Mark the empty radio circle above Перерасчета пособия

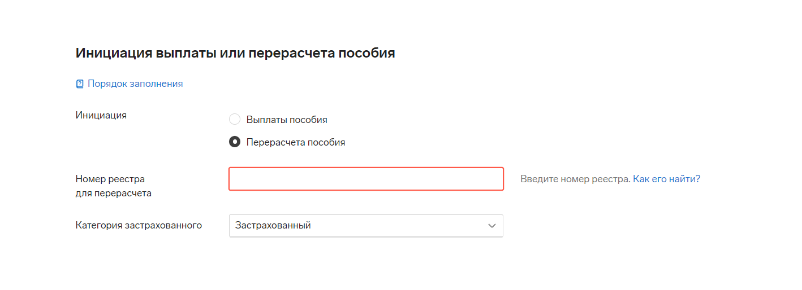coord(235,120)
